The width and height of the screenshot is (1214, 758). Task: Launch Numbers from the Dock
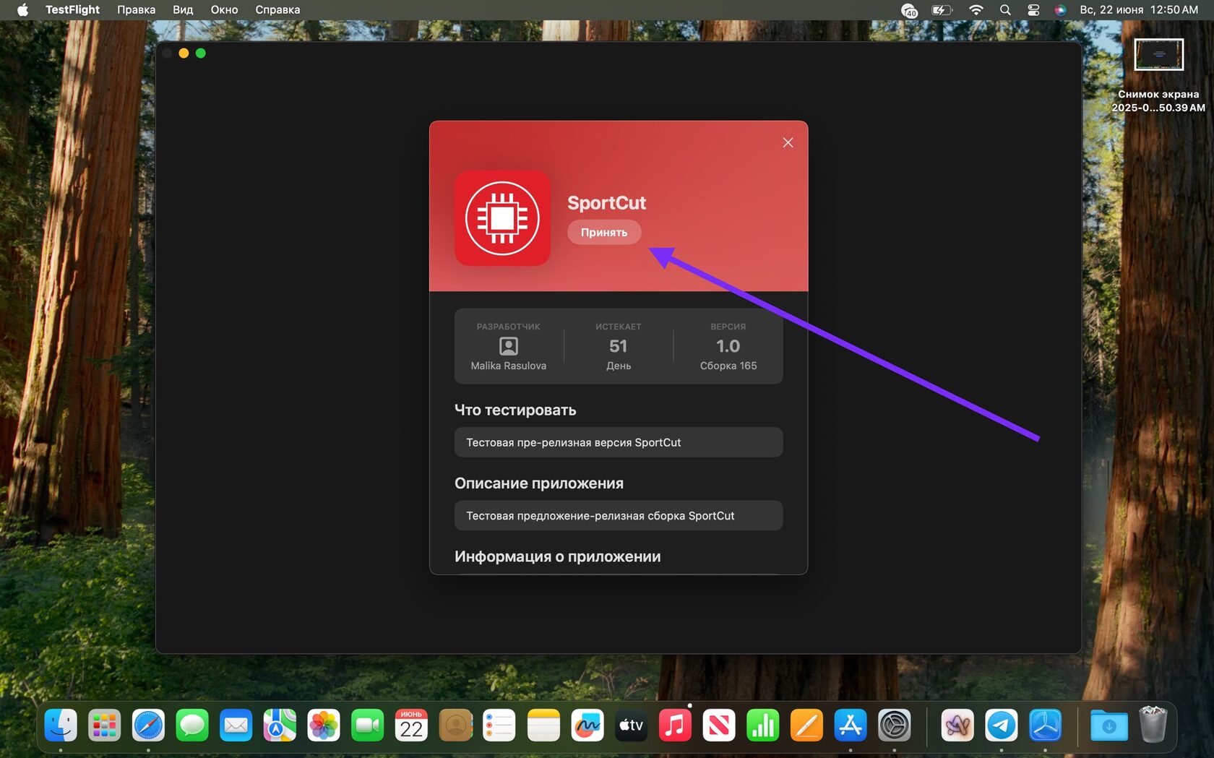coord(763,725)
